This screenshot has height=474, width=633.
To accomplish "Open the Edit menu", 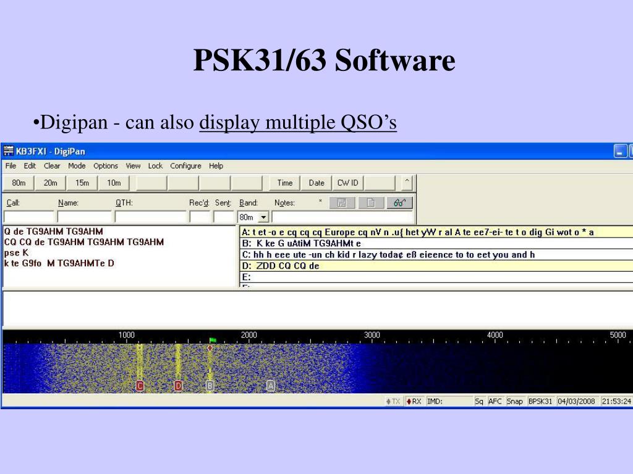I will click(30, 165).
